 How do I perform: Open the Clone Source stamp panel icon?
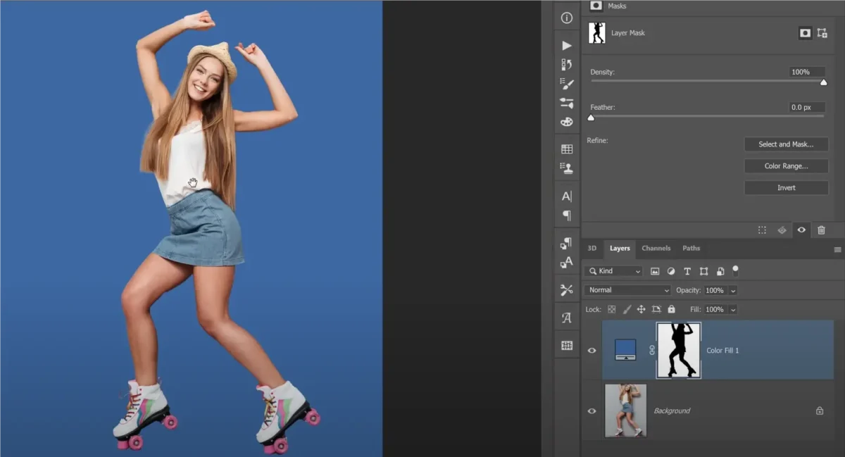(566, 168)
